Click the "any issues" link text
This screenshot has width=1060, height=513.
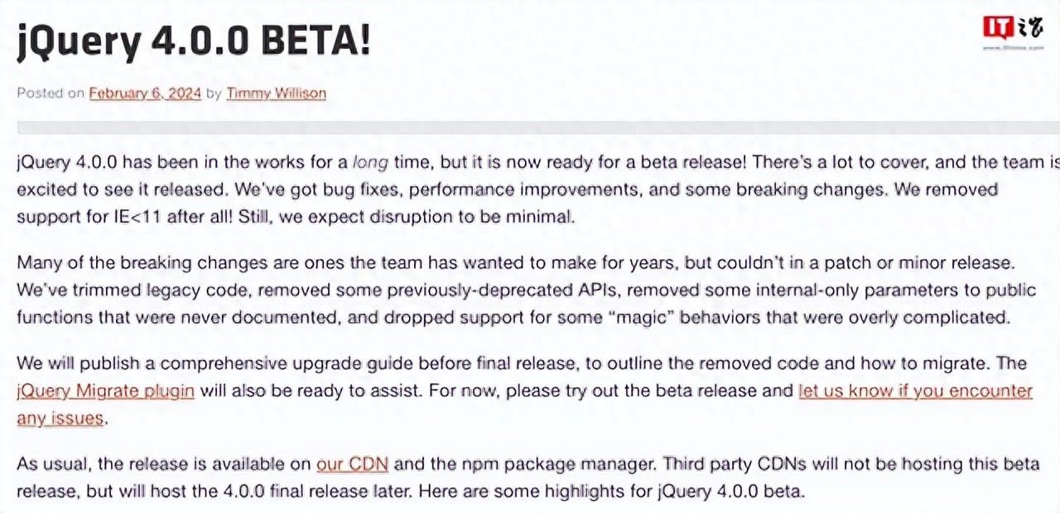pyautogui.click(x=60, y=418)
